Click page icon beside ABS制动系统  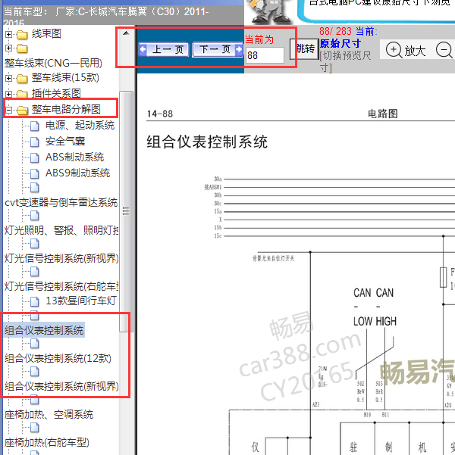click(35, 158)
